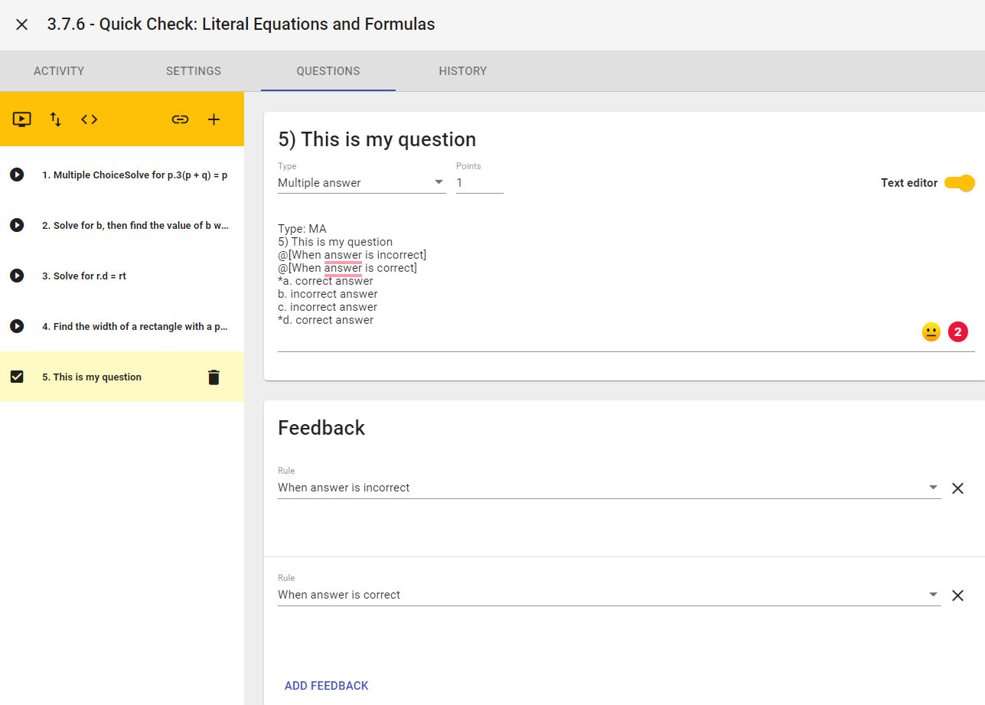This screenshot has width=985, height=705.
Task: Click the '*a. correct answer' line
Action: [326, 281]
